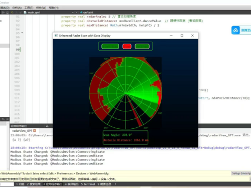Screen dimensions: 251x188
Task: Open the 工具(T) menu
Action: [x=29, y=8]
